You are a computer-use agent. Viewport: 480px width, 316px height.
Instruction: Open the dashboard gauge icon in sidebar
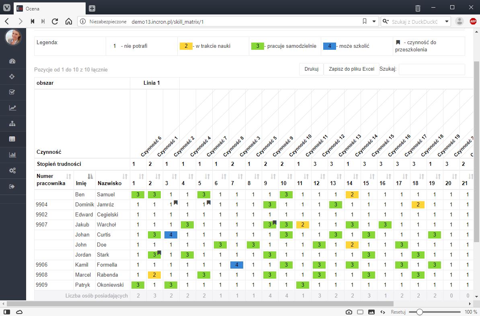click(x=12, y=61)
